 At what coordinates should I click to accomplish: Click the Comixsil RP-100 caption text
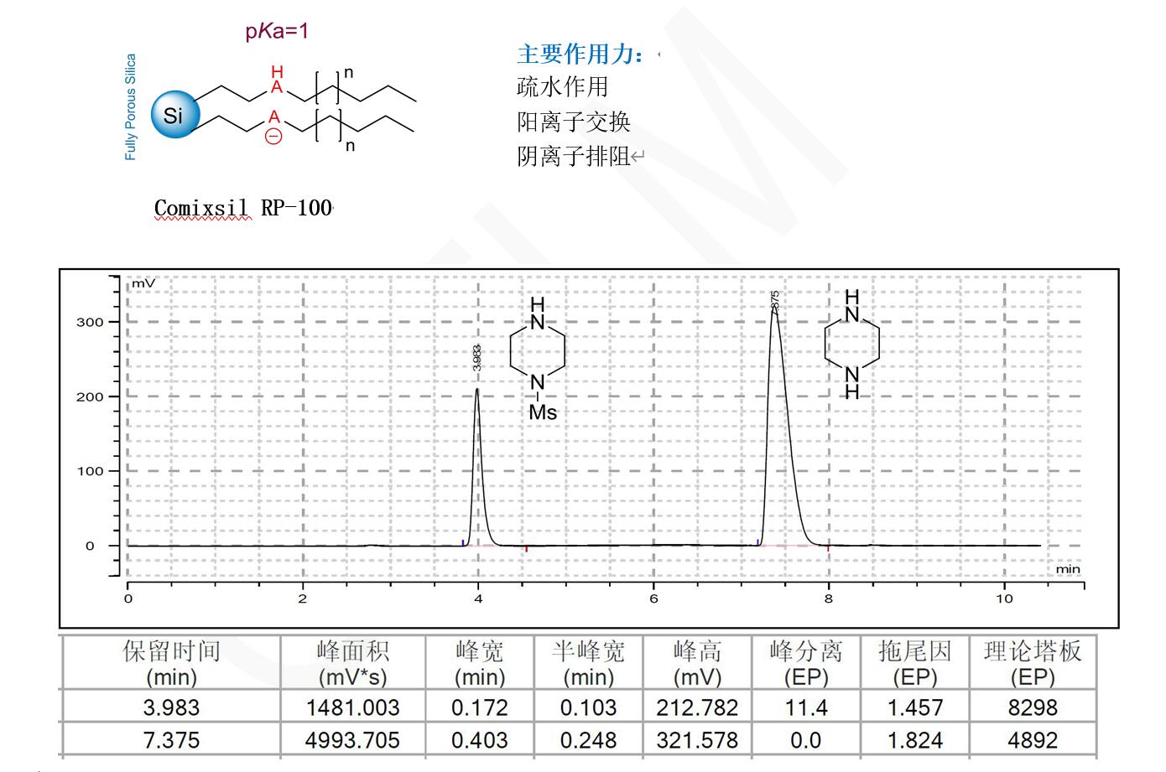243,208
